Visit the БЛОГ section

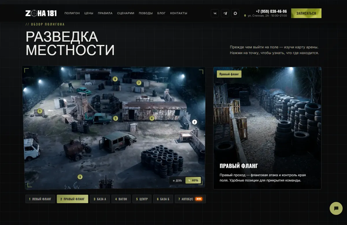click(161, 13)
